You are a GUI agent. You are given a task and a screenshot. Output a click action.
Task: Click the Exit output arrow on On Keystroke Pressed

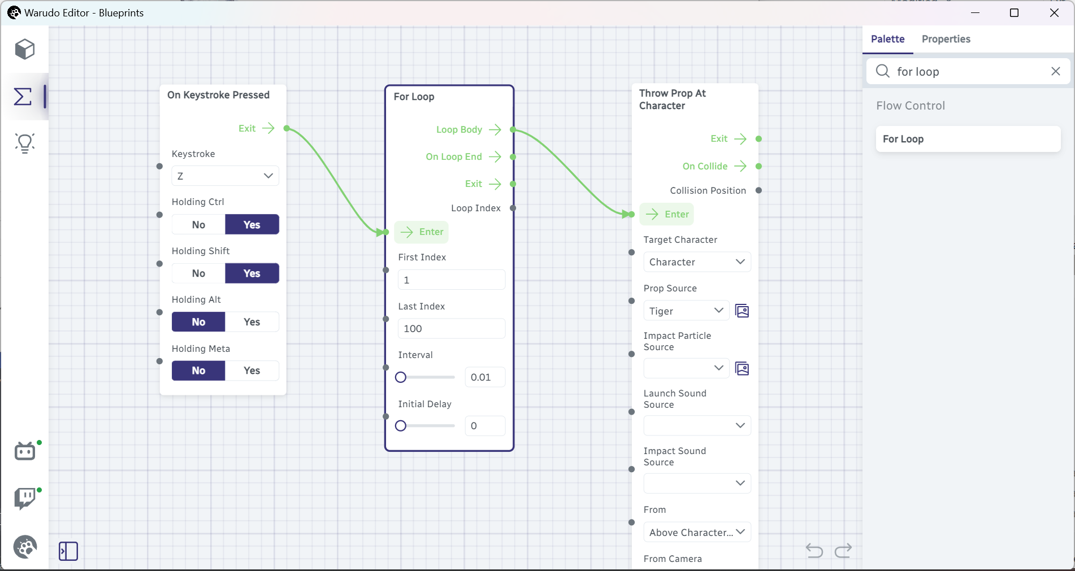pyautogui.click(x=268, y=128)
